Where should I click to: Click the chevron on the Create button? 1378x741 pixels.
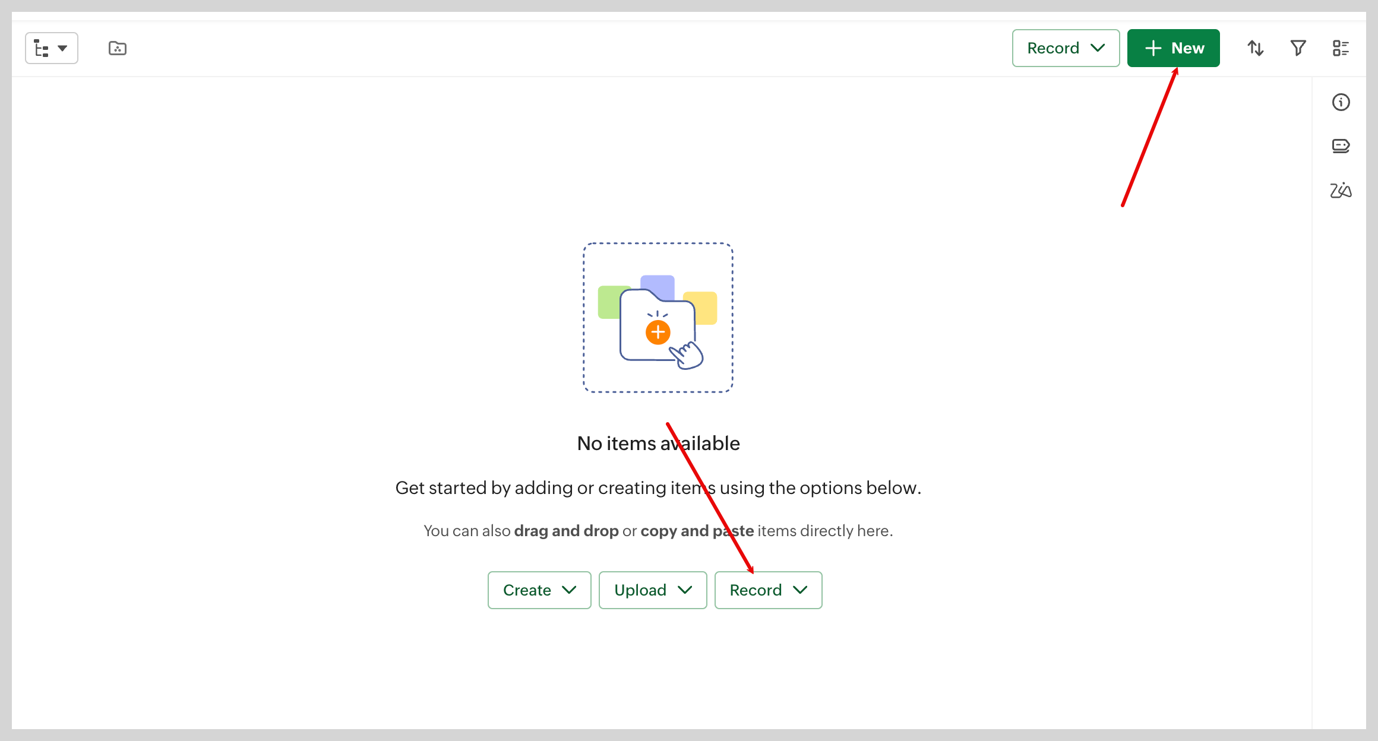coord(569,590)
